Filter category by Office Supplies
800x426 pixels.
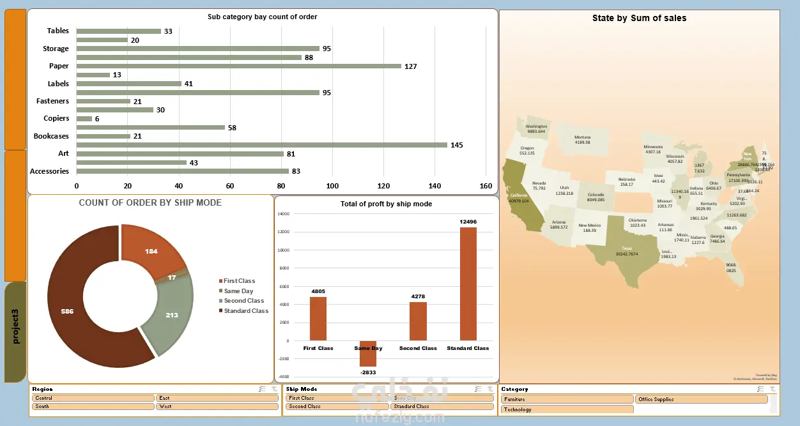[x=702, y=399]
